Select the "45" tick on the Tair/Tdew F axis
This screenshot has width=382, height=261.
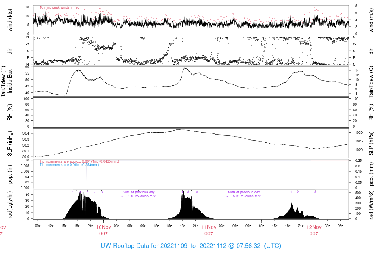(27, 86)
